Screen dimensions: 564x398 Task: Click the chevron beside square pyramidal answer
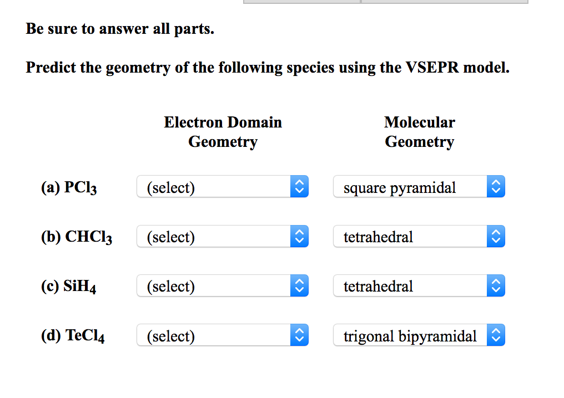click(x=496, y=186)
